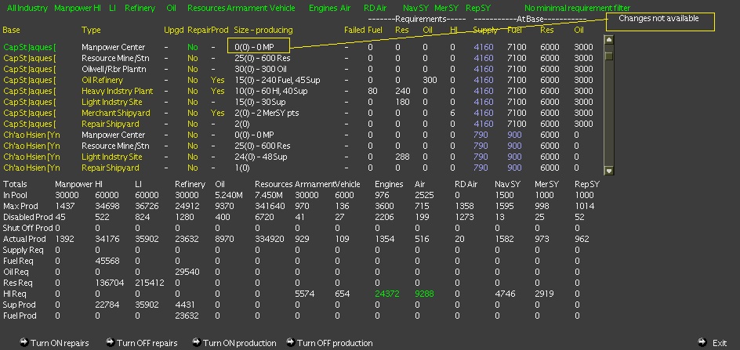Select the RD Air filter at top

(x=376, y=8)
